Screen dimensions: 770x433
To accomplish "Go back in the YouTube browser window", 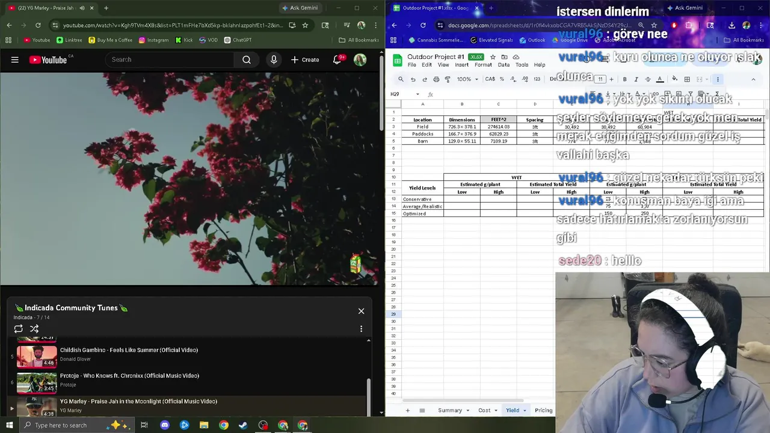I will pyautogui.click(x=9, y=25).
